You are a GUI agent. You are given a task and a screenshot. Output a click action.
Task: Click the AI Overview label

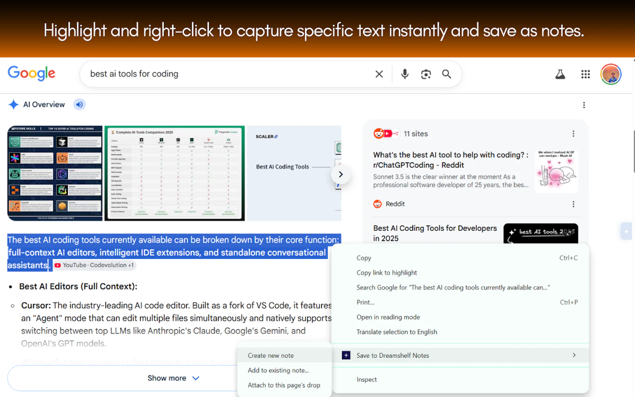pyautogui.click(x=44, y=104)
